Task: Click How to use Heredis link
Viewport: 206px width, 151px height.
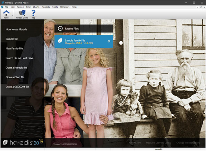Action: point(16,30)
